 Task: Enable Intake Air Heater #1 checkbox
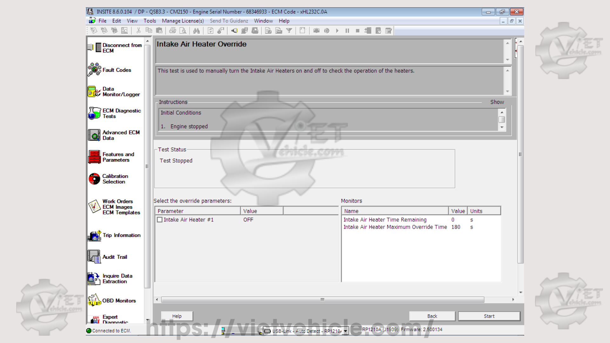coord(160,220)
